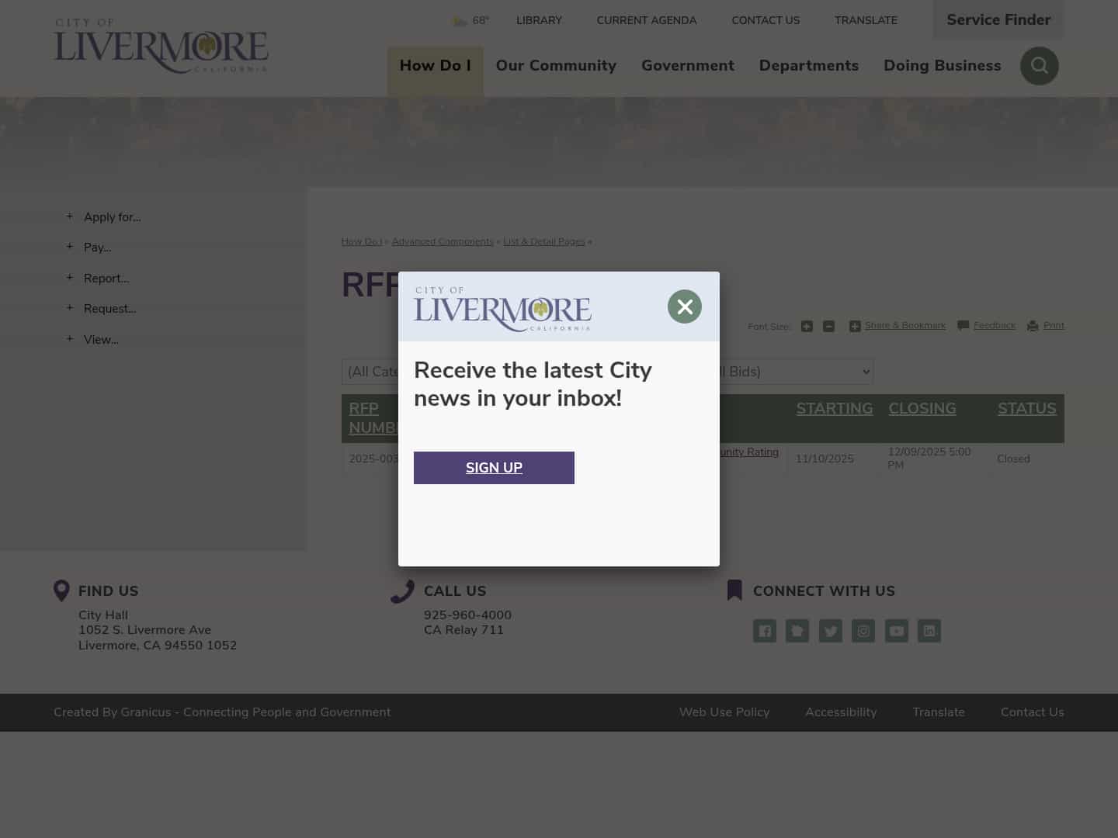Click the Print icon above the bid table
Screen dimensions: 1118x838
pos(1033,325)
